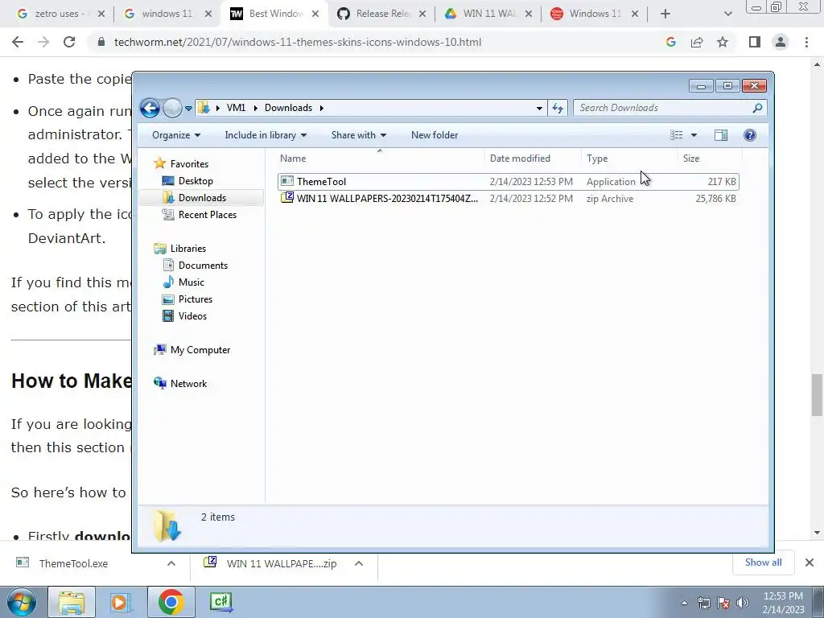This screenshot has height=618, width=824.
Task: Open Explorer help icon
Action: [750, 135]
